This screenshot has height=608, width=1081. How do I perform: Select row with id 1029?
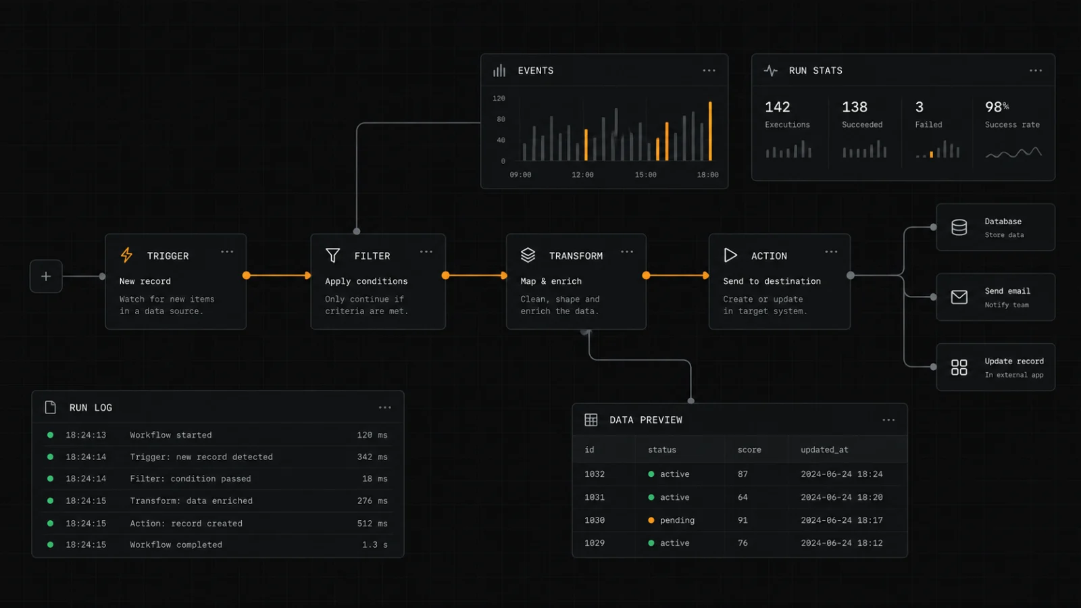click(739, 543)
